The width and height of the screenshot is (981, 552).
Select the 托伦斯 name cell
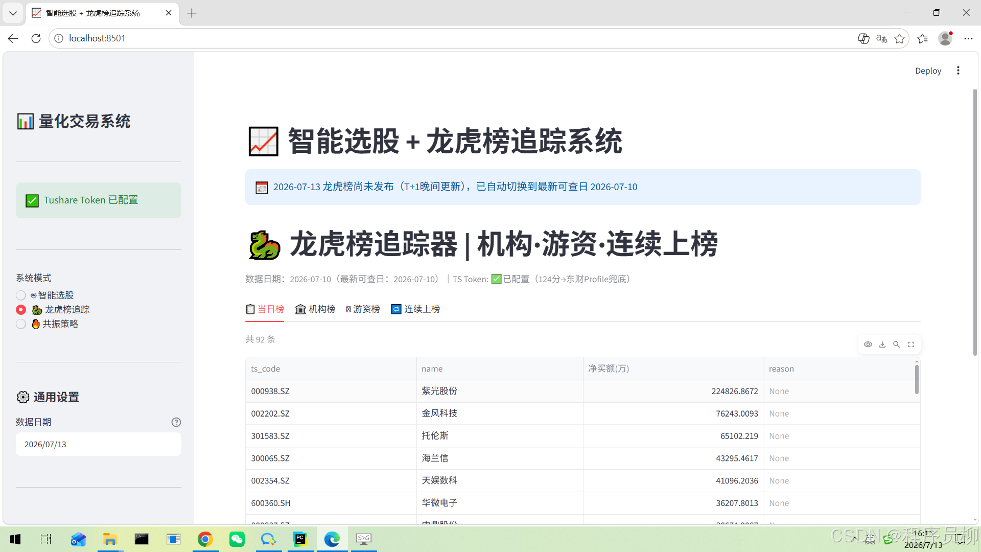click(500, 436)
